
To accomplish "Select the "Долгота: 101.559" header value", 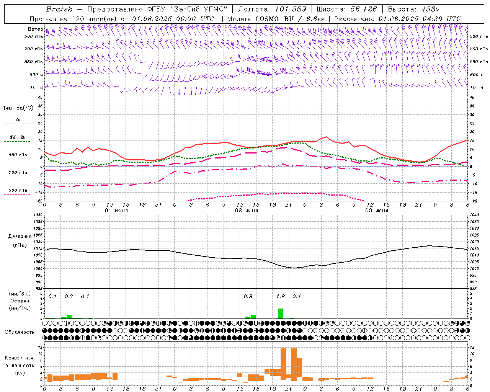I will click(272, 9).
